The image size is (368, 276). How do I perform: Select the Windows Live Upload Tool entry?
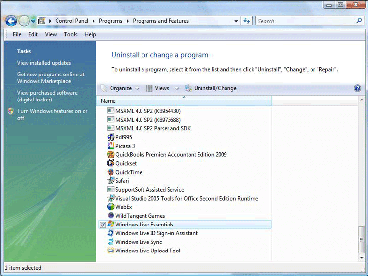(184, 251)
